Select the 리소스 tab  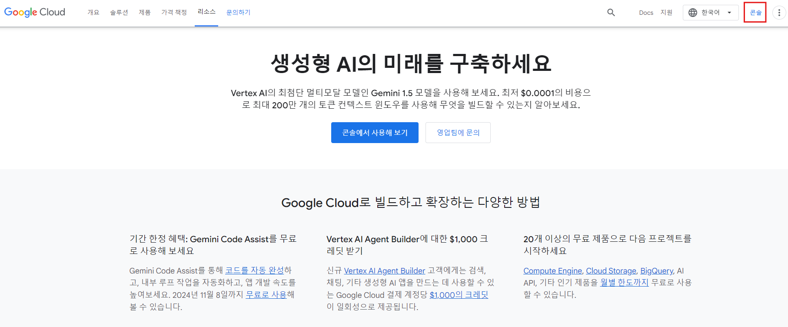point(206,12)
